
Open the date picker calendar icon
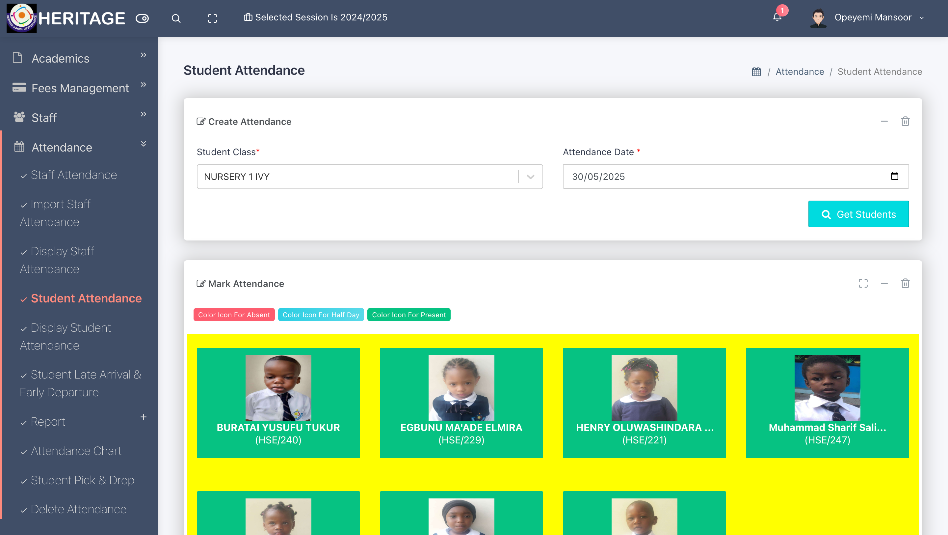(x=894, y=176)
